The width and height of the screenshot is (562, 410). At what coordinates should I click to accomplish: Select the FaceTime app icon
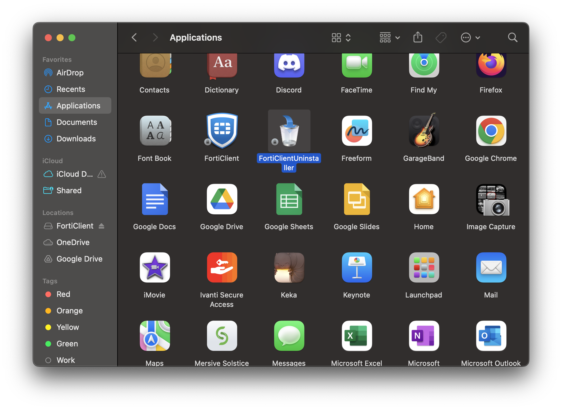(357, 65)
